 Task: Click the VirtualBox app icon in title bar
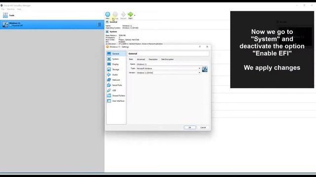tap(1, 5)
